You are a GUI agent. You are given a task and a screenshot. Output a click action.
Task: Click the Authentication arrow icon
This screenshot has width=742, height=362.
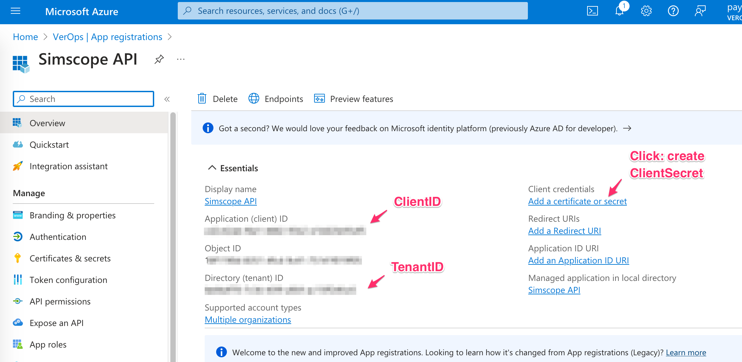pyautogui.click(x=18, y=237)
